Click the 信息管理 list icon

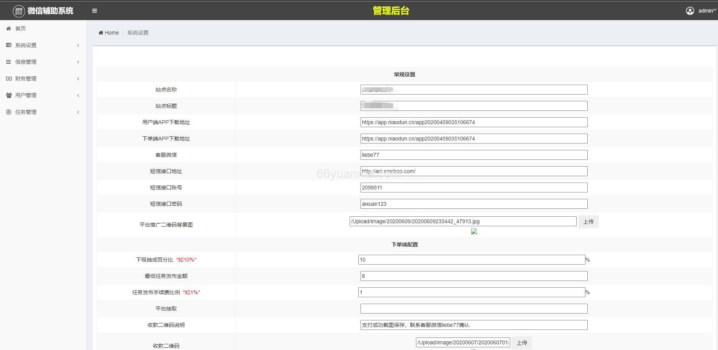tap(8, 62)
